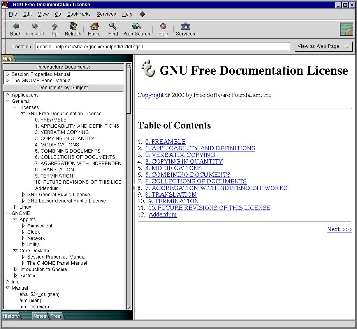
Task: Open the 4. MODIFICATIONS contents link
Action: coord(173,168)
